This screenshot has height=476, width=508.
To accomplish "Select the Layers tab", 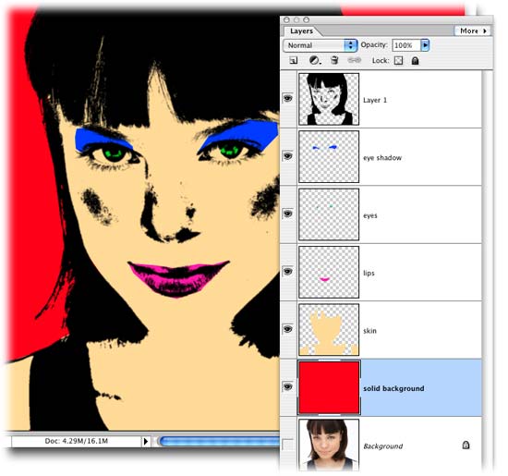I will [x=302, y=31].
